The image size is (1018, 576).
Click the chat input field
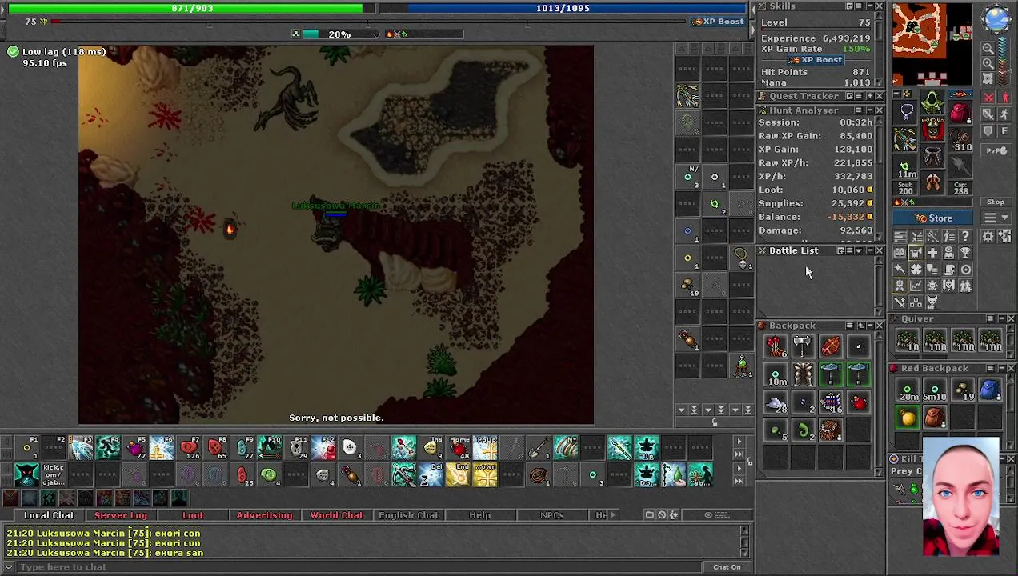[360, 567]
